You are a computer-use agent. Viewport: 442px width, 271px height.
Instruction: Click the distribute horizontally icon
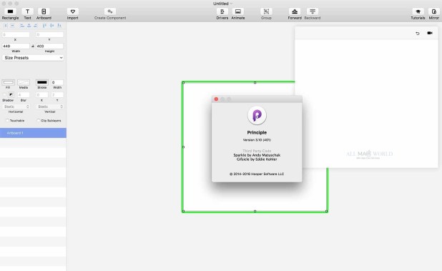pos(6,26)
